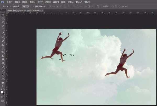Screen dimensions: 157x106
Task: Select the Pen tool
Action: click(x=3, y=67)
